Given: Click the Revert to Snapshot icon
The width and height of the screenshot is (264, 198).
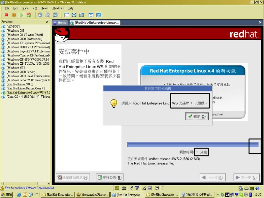Looking at the screenshot, I should coord(48,15).
